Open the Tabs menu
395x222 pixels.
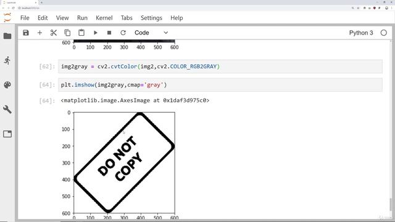pos(127,18)
